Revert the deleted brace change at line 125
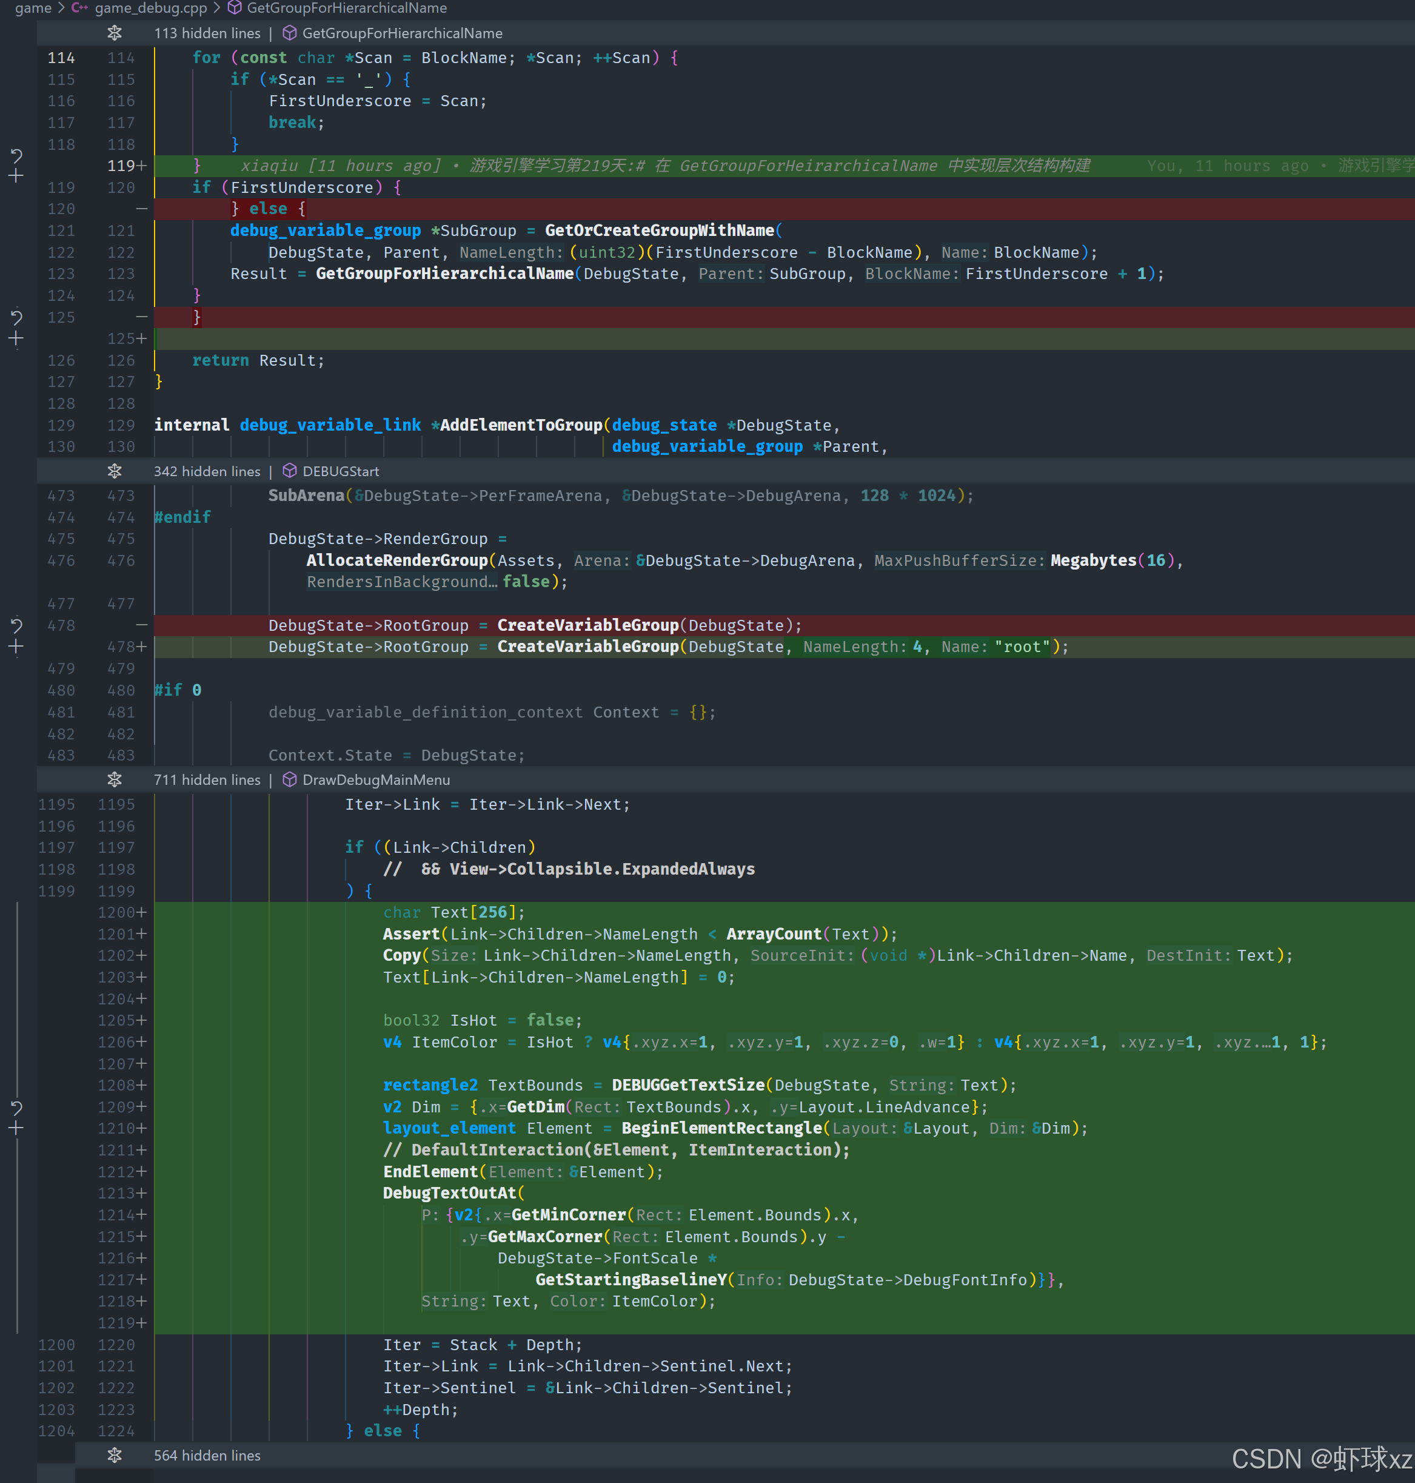The image size is (1415, 1483). 16,318
